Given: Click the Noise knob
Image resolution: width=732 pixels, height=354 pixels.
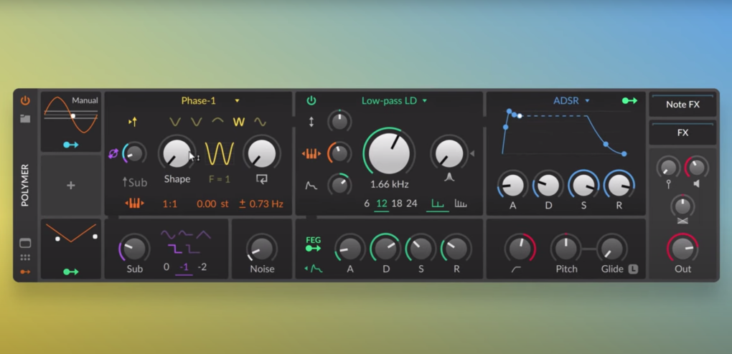Looking at the screenshot, I should [262, 248].
